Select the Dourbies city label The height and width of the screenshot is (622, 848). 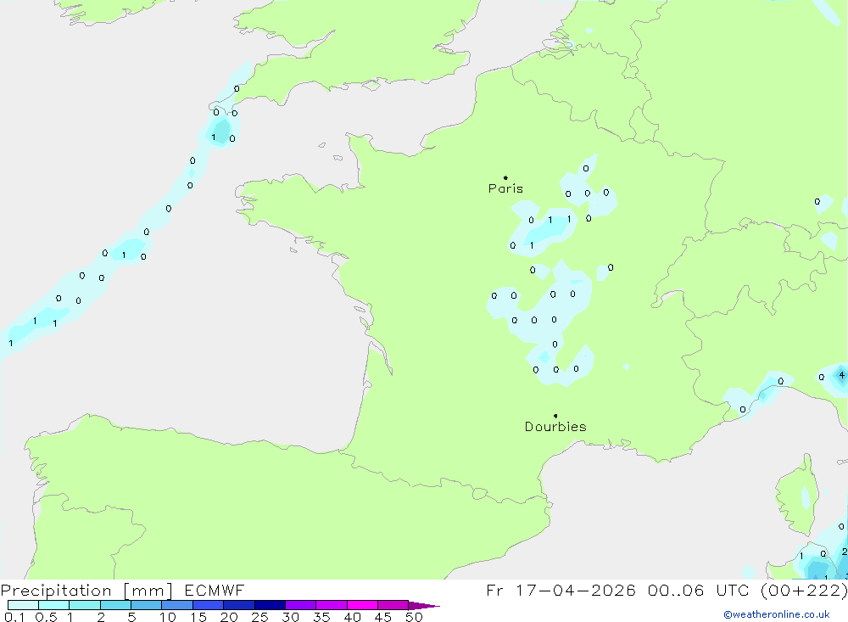[555, 427]
